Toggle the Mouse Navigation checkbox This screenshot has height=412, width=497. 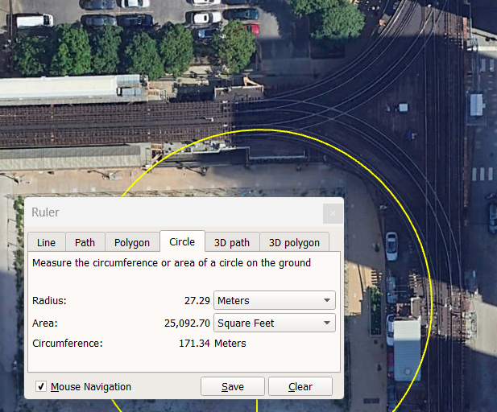[x=41, y=387]
